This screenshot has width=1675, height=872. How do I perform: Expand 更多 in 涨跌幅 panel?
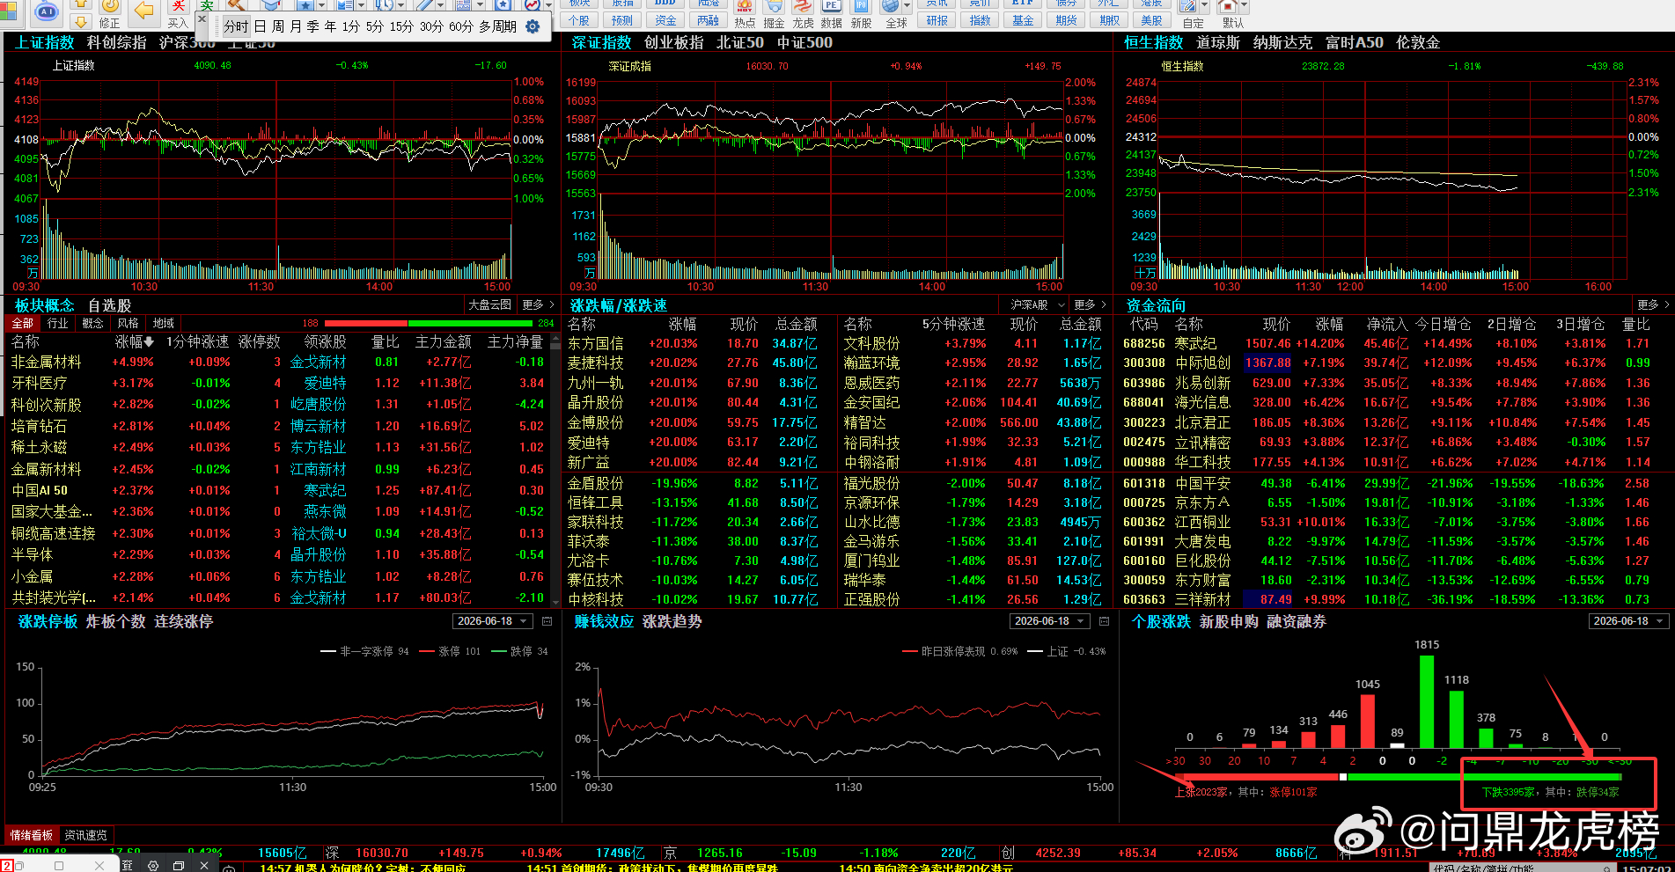point(1091,304)
